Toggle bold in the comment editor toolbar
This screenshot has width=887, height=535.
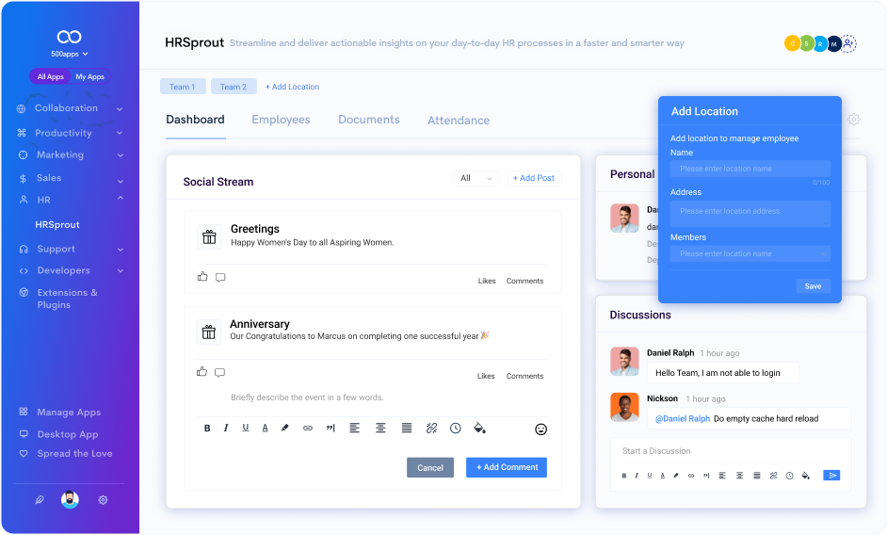tap(207, 429)
